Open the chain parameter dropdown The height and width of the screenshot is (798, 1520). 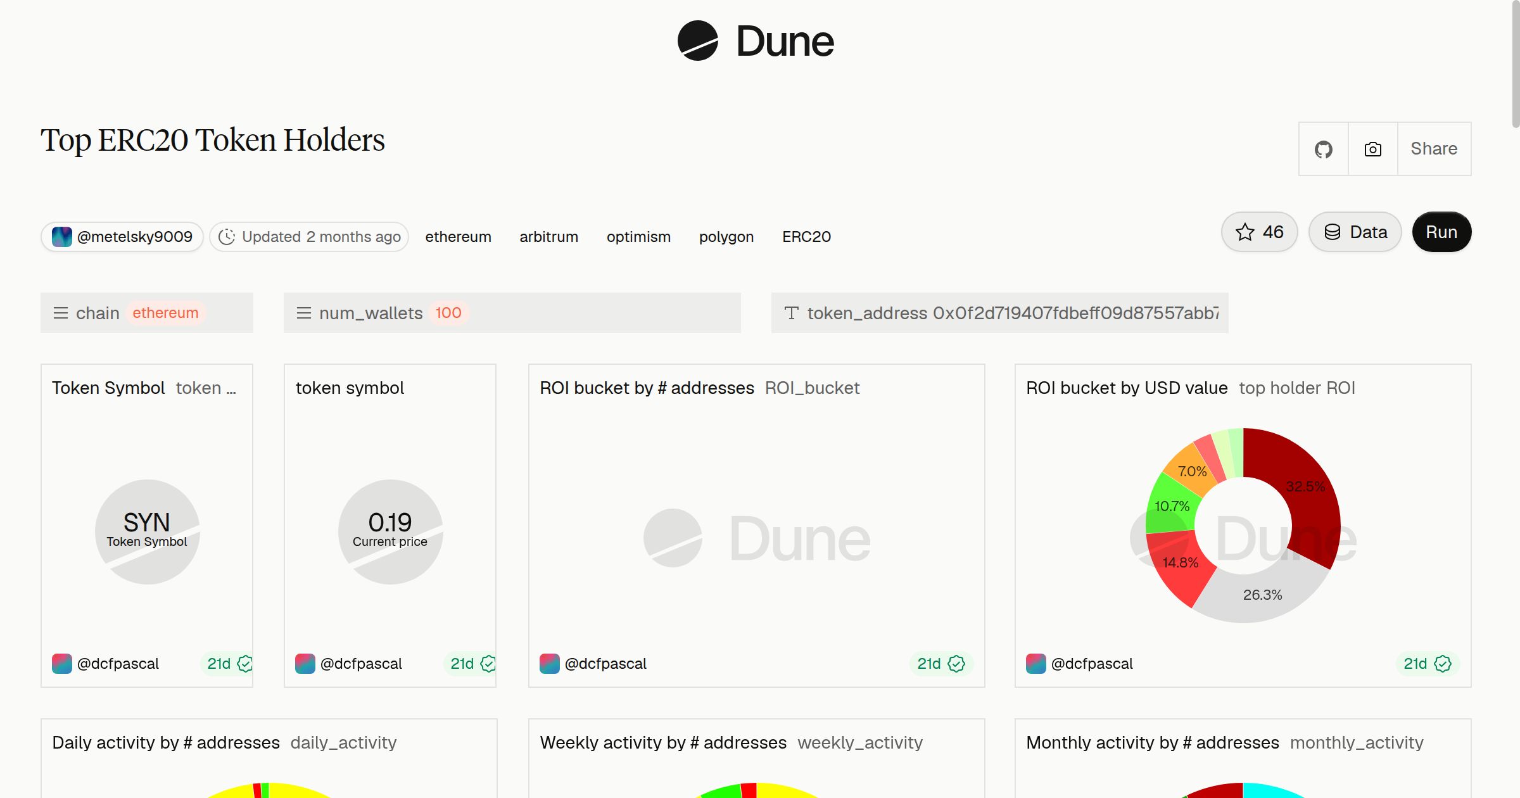(147, 313)
